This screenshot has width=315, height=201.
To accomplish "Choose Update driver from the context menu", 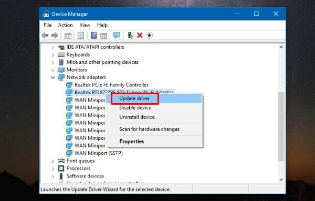I will coord(154,98).
